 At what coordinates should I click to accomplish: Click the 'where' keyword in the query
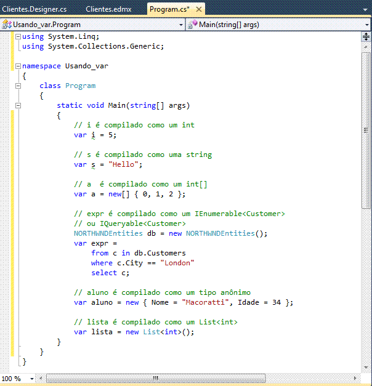(x=102, y=263)
